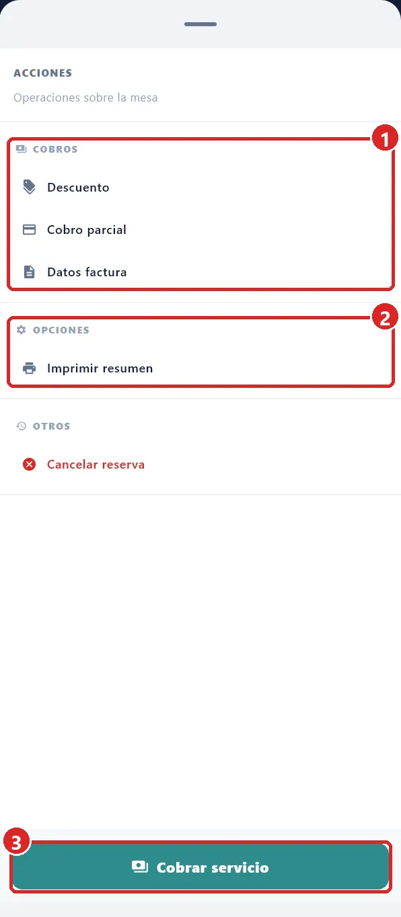
Task: Click the gear icon next to OPCIONES
Action: pyautogui.click(x=21, y=330)
